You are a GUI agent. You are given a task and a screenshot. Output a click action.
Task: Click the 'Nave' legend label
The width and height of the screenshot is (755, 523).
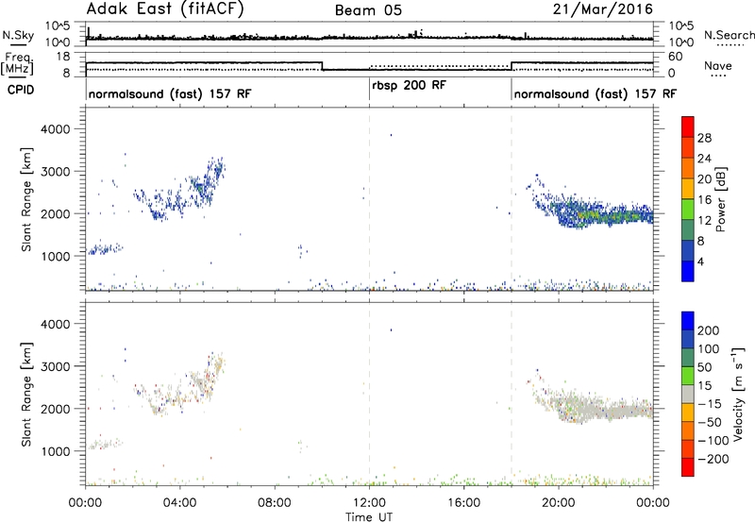tap(718, 66)
